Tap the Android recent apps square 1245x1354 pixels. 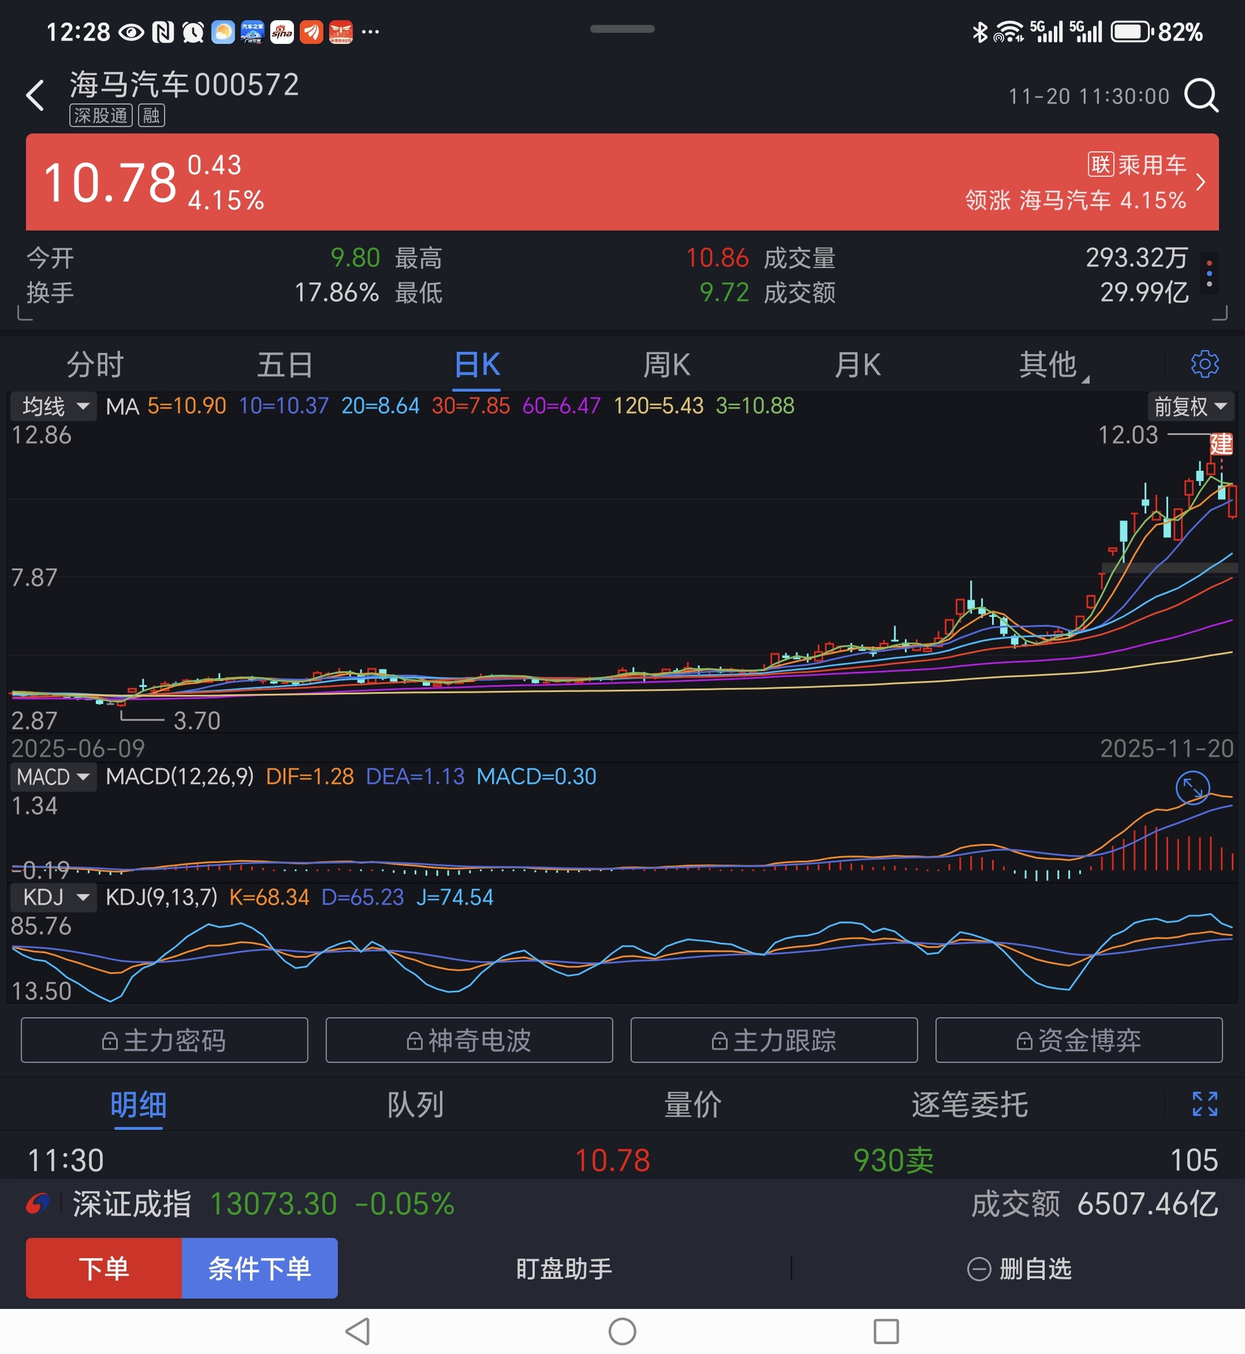pyautogui.click(x=885, y=1331)
